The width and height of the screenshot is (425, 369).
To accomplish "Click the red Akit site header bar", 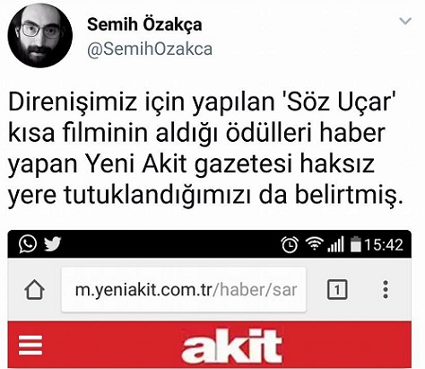I will (209, 345).
